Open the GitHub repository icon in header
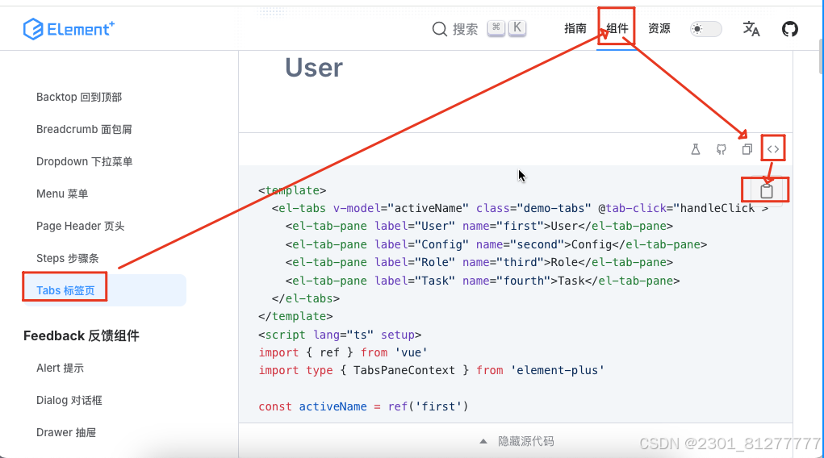 (789, 29)
